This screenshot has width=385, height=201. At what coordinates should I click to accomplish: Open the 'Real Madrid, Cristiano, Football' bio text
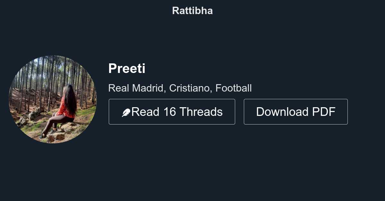tap(180, 88)
